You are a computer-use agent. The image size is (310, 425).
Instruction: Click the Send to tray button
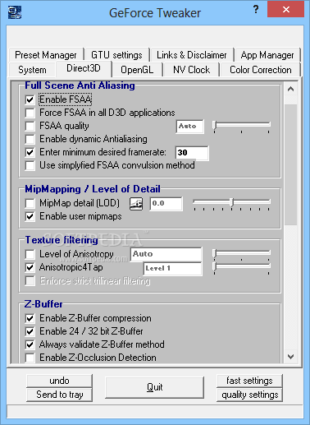click(59, 395)
